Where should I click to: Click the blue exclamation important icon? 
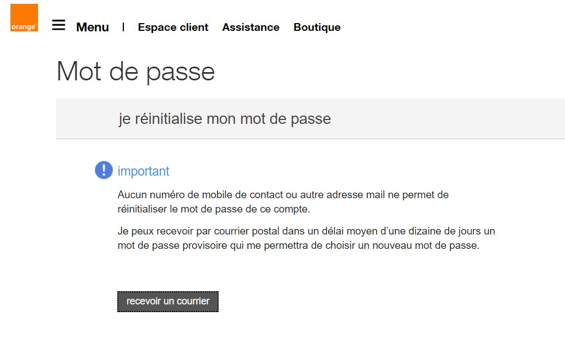click(x=104, y=170)
